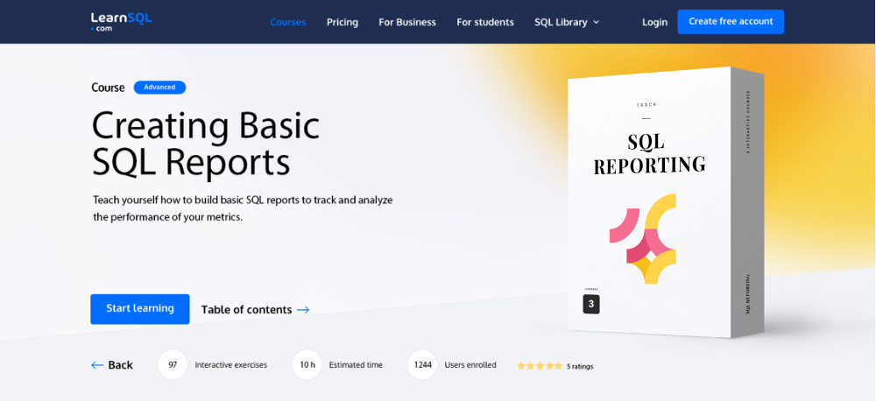Click the 1244 users enrolled circle

(x=422, y=365)
